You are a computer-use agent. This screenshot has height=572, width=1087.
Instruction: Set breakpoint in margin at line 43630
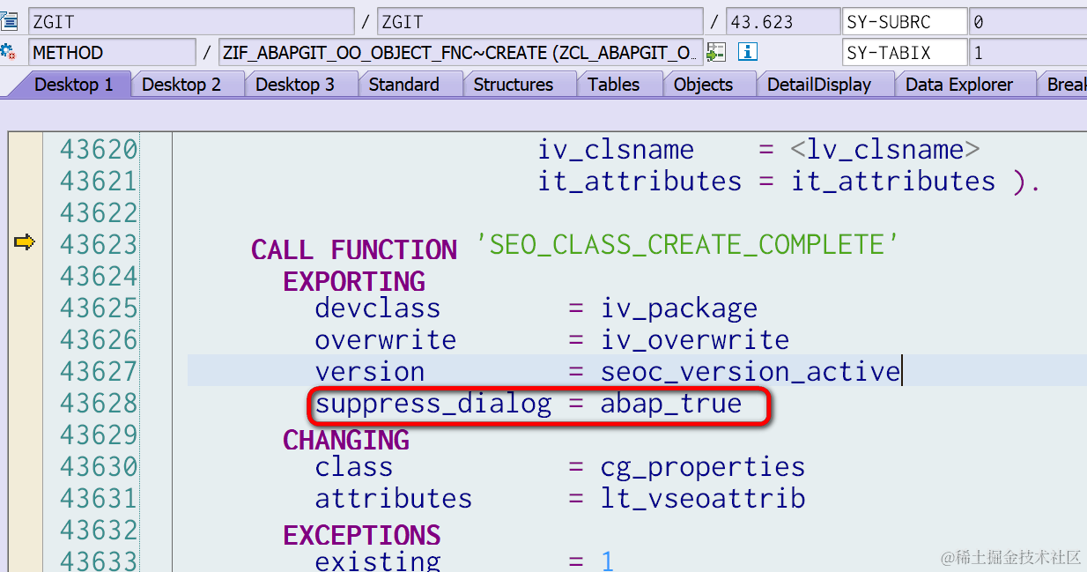click(25, 466)
